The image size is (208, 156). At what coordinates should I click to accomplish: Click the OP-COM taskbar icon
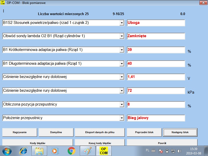(x=104, y=151)
